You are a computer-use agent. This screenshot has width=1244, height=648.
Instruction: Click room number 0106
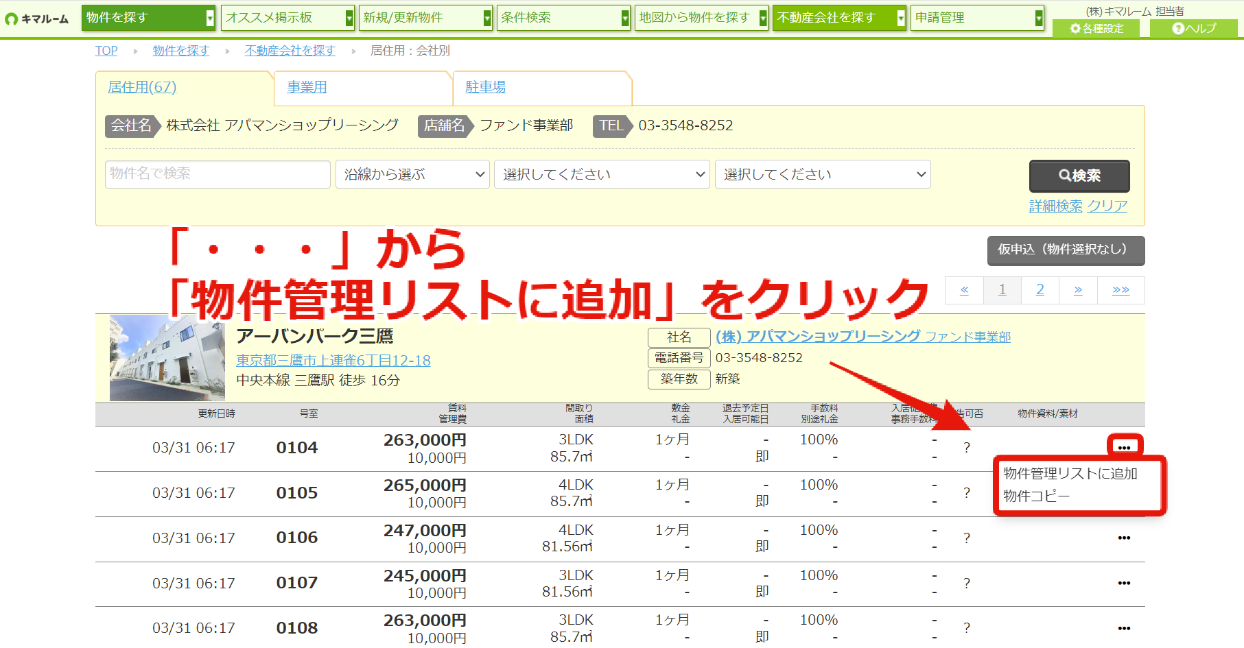(x=297, y=538)
